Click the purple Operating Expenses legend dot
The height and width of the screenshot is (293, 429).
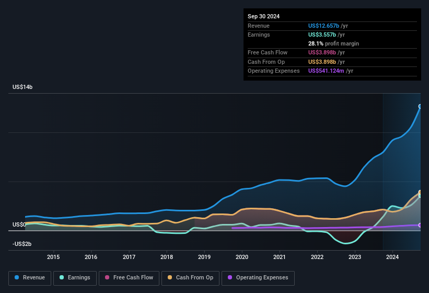pos(229,278)
